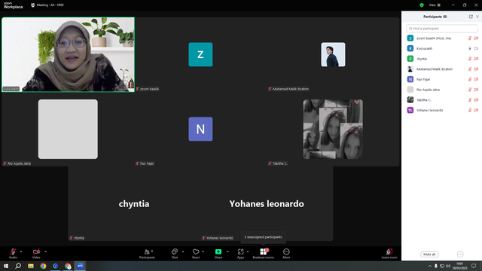This screenshot has width=482, height=271.
Task: Start camera with the Video button
Action: (x=36, y=253)
